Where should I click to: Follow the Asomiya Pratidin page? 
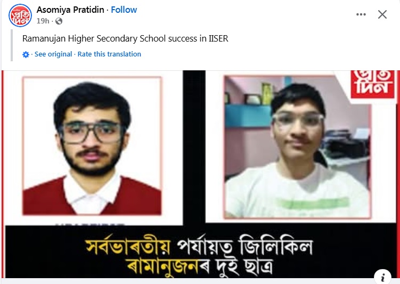coord(124,10)
